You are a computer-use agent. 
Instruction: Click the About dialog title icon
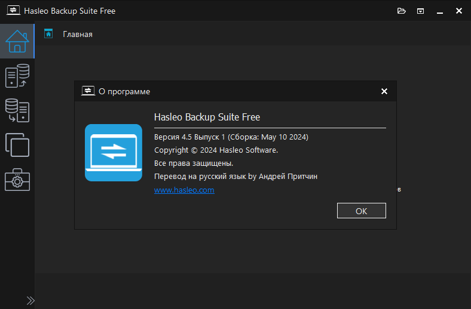point(88,91)
